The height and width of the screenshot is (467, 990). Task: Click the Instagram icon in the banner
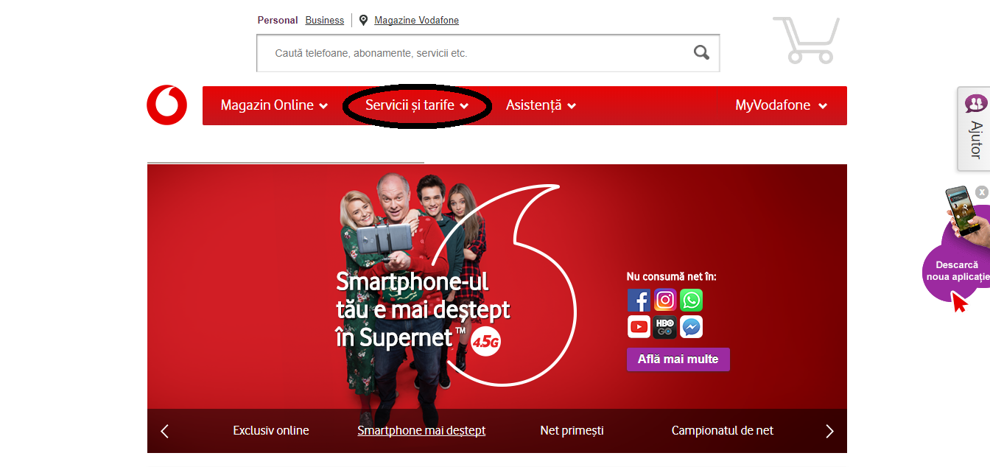click(x=665, y=301)
